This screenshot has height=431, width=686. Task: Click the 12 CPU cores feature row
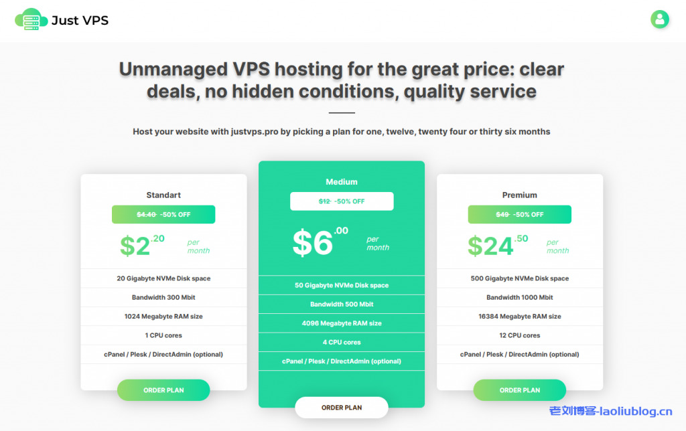pyautogui.click(x=520, y=335)
